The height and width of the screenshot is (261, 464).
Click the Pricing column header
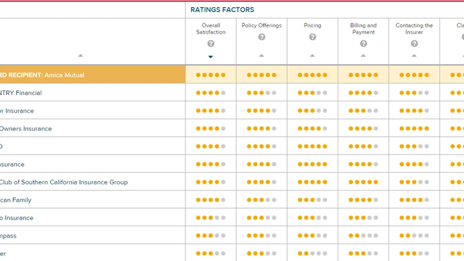(312, 25)
